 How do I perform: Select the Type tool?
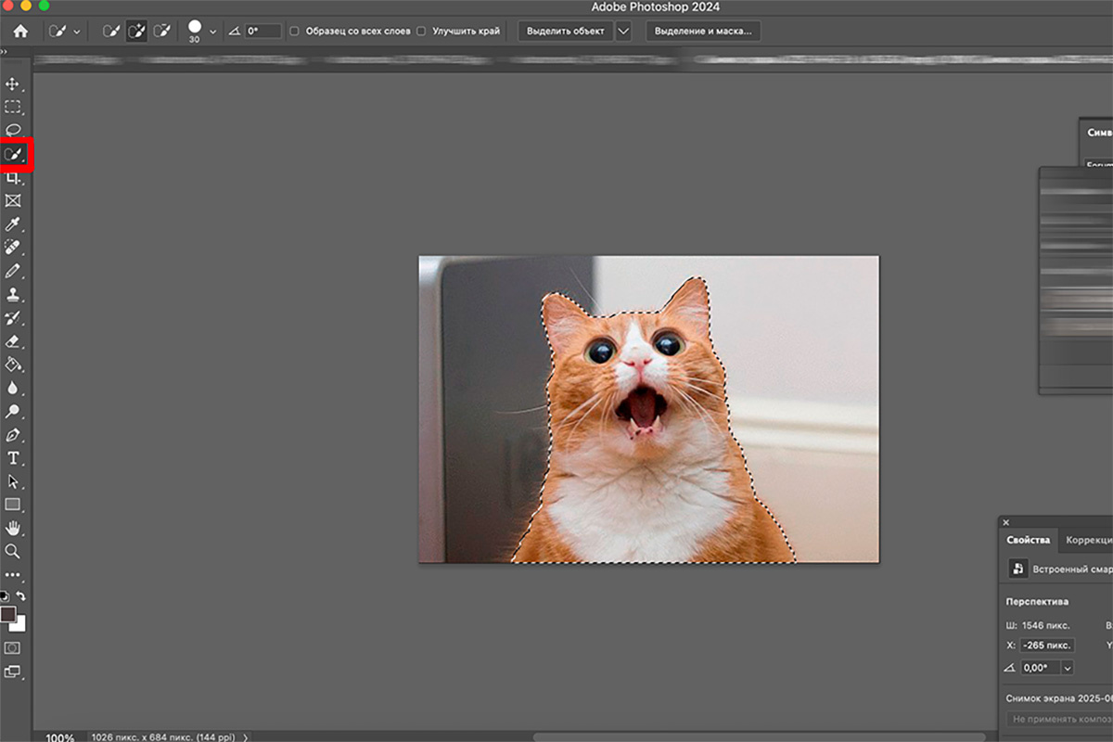pos(13,458)
